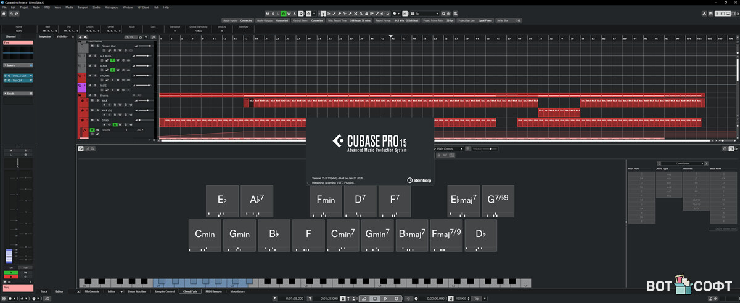
Task: Trigger the Cmin7 chord pad
Action: point(342,235)
